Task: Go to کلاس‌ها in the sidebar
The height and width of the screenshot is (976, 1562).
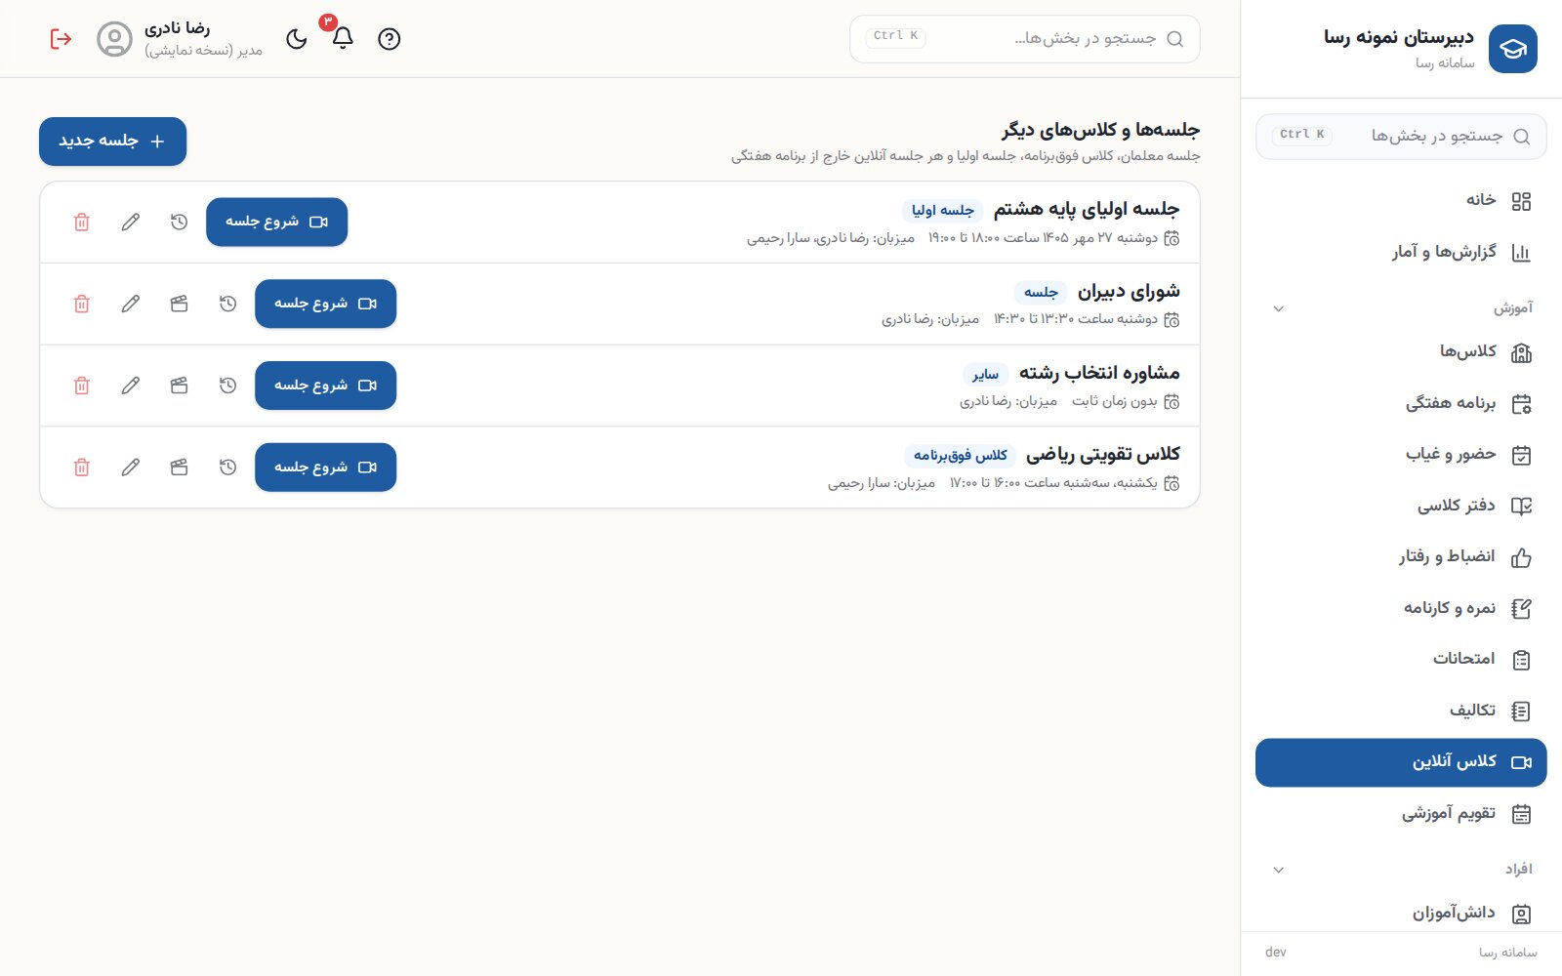Action: (x=1401, y=352)
